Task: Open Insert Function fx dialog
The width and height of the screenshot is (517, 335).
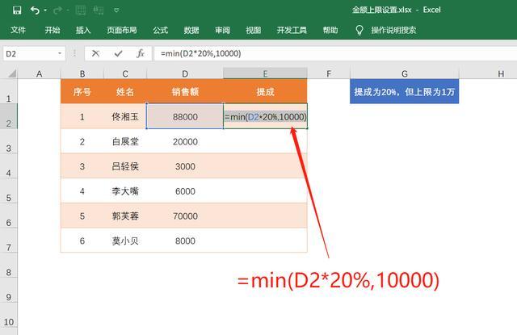Action: [x=140, y=53]
